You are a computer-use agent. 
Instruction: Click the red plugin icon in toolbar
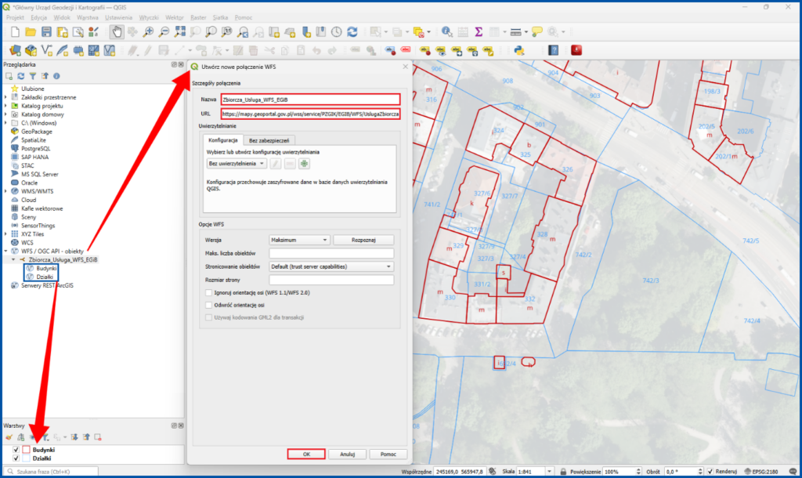576,50
